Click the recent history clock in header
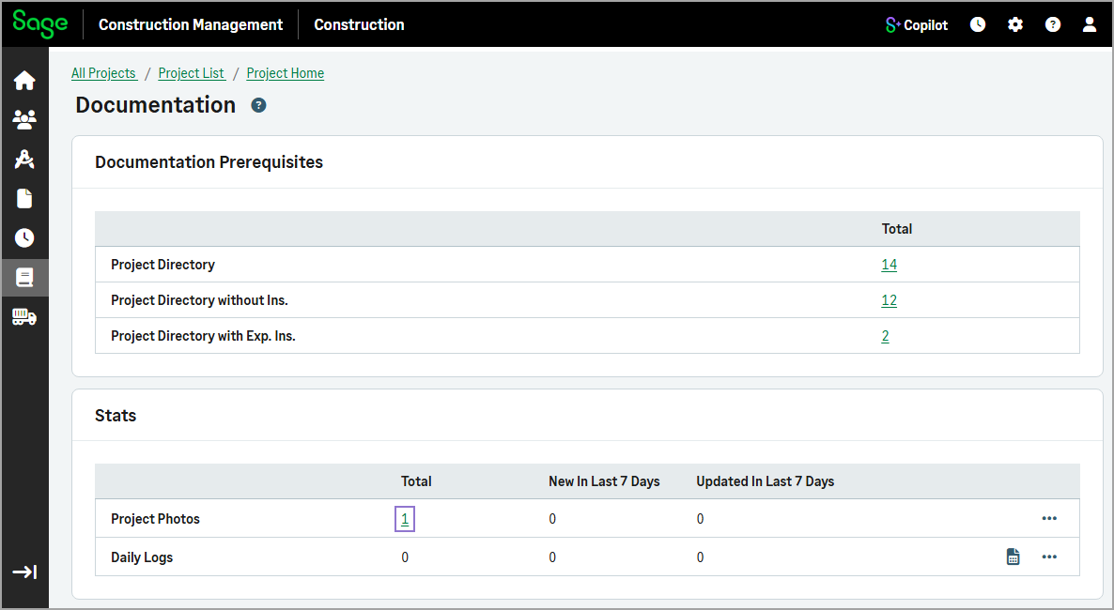1114x610 pixels. (x=978, y=25)
